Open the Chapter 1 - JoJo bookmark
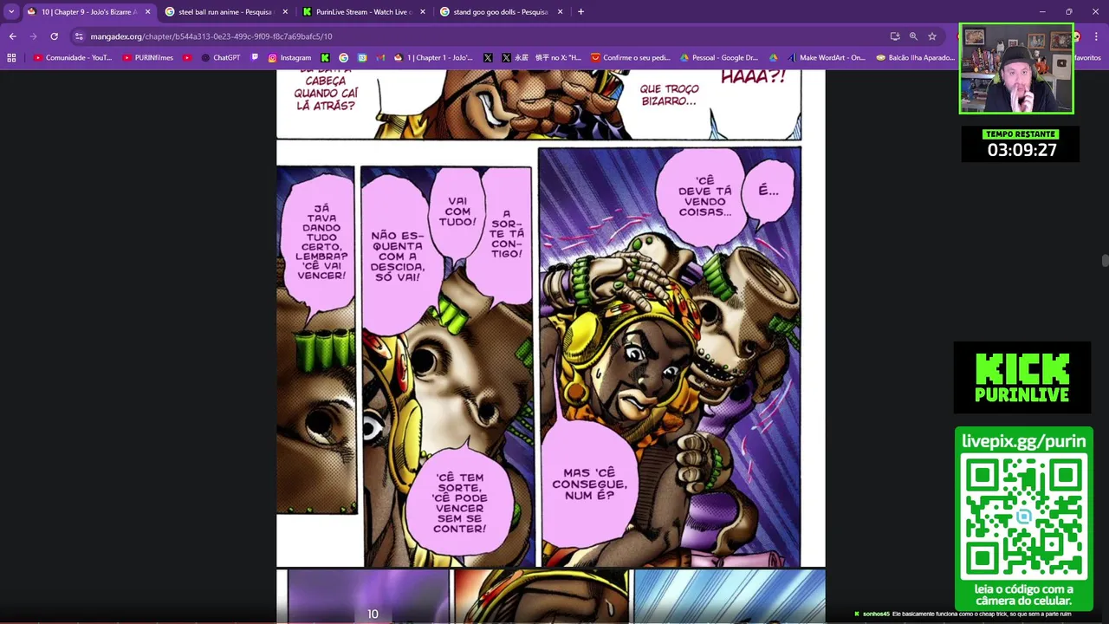The height and width of the screenshot is (624, 1109). point(433,58)
